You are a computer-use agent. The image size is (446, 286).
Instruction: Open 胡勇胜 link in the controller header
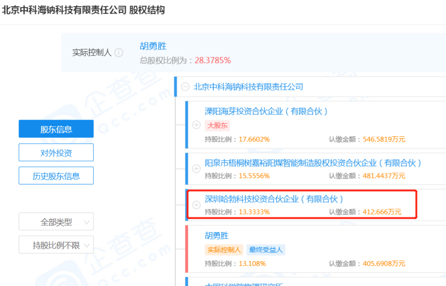pos(153,47)
